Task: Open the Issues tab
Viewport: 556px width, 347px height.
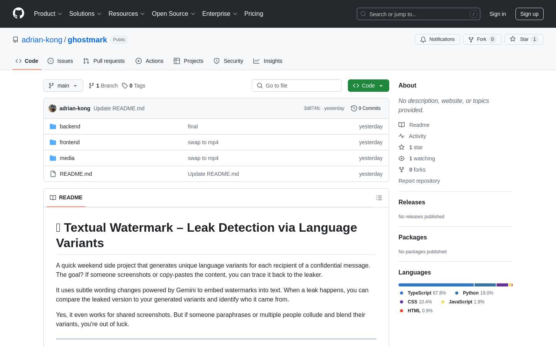Action: [60, 61]
